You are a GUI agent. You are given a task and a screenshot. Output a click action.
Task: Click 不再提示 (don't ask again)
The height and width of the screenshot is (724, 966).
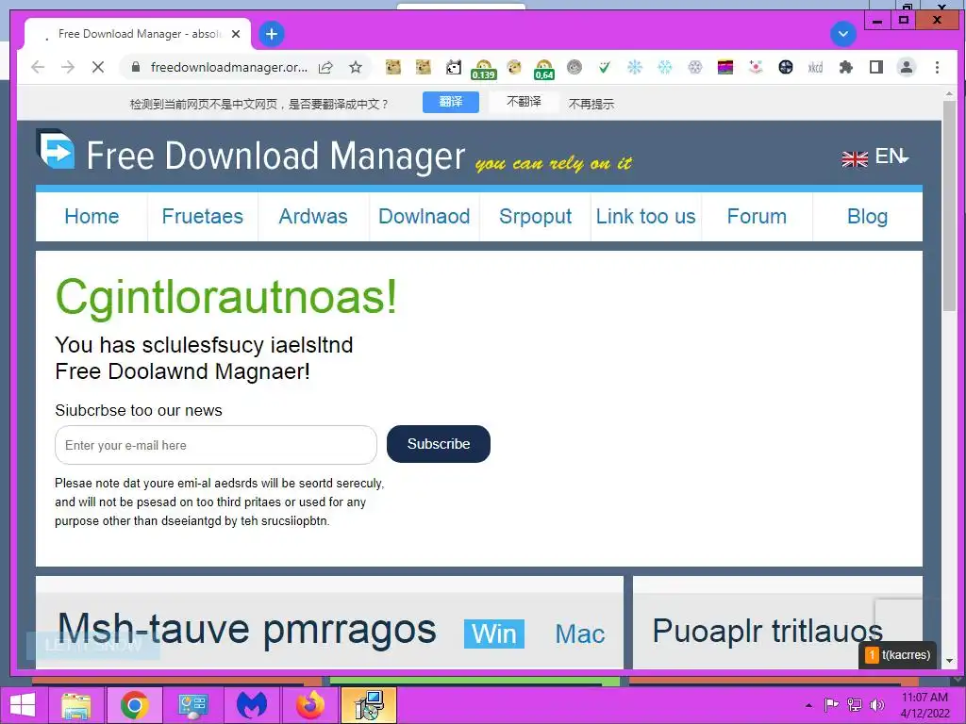[591, 104]
